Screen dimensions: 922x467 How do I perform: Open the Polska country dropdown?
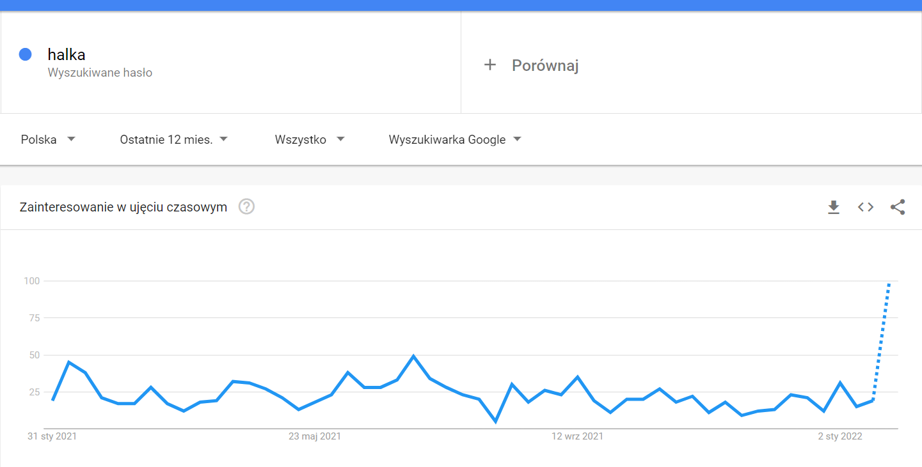click(x=48, y=139)
